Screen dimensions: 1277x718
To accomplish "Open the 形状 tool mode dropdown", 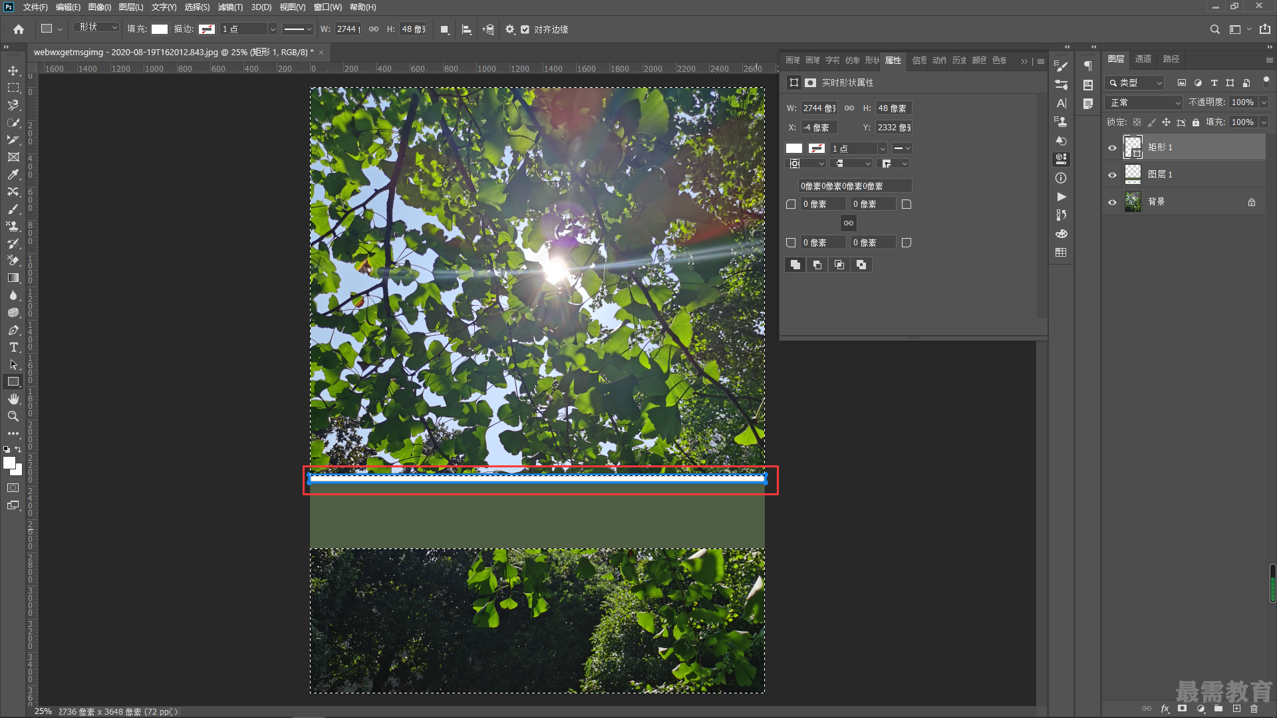I will [96, 27].
